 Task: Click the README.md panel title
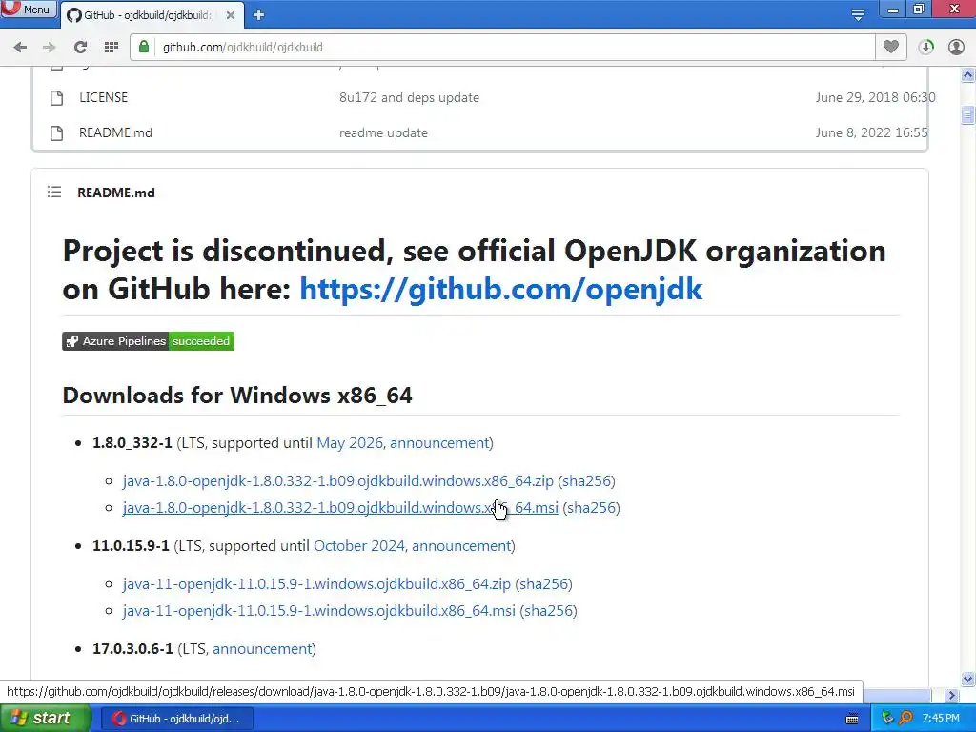click(115, 193)
